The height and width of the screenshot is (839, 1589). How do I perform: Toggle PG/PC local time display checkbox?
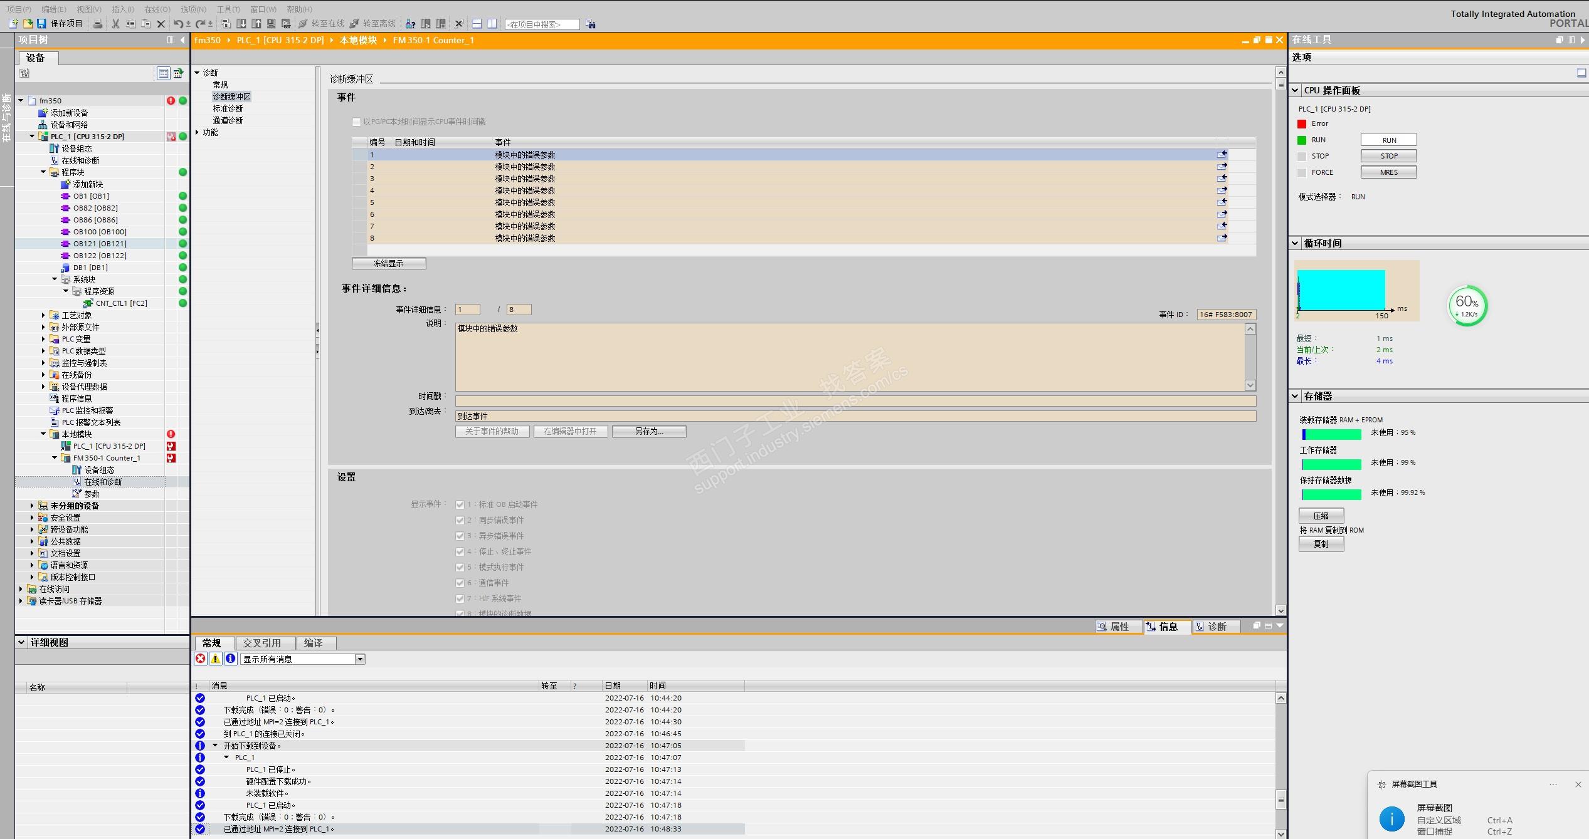click(356, 122)
